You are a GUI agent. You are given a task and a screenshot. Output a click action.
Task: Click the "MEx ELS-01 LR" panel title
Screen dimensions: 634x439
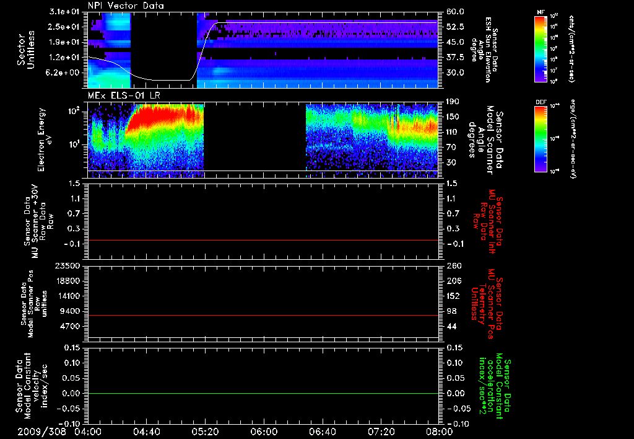point(123,96)
